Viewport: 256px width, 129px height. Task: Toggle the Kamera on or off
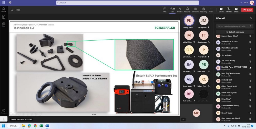221,10
